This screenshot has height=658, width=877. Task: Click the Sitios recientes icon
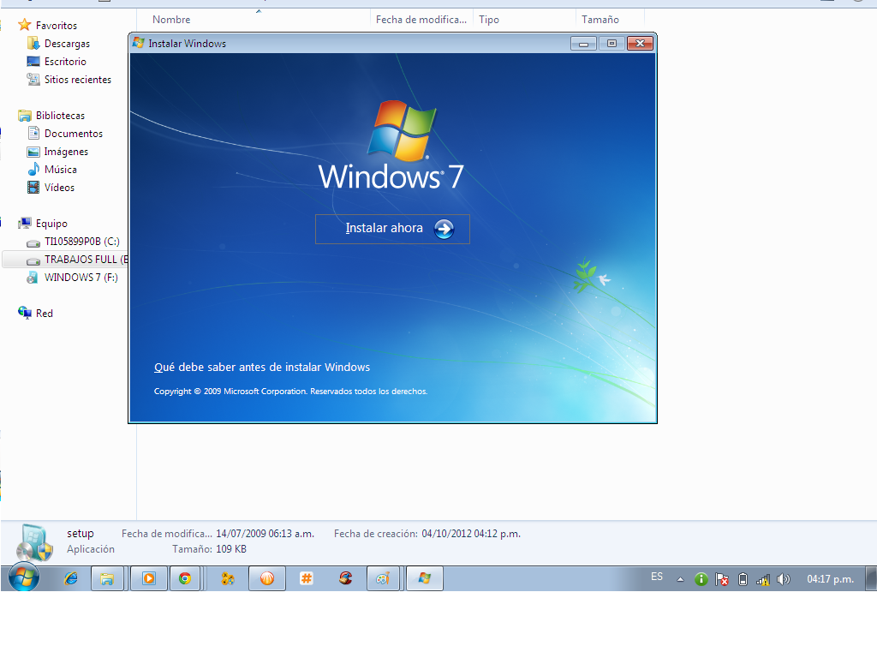[x=33, y=79]
